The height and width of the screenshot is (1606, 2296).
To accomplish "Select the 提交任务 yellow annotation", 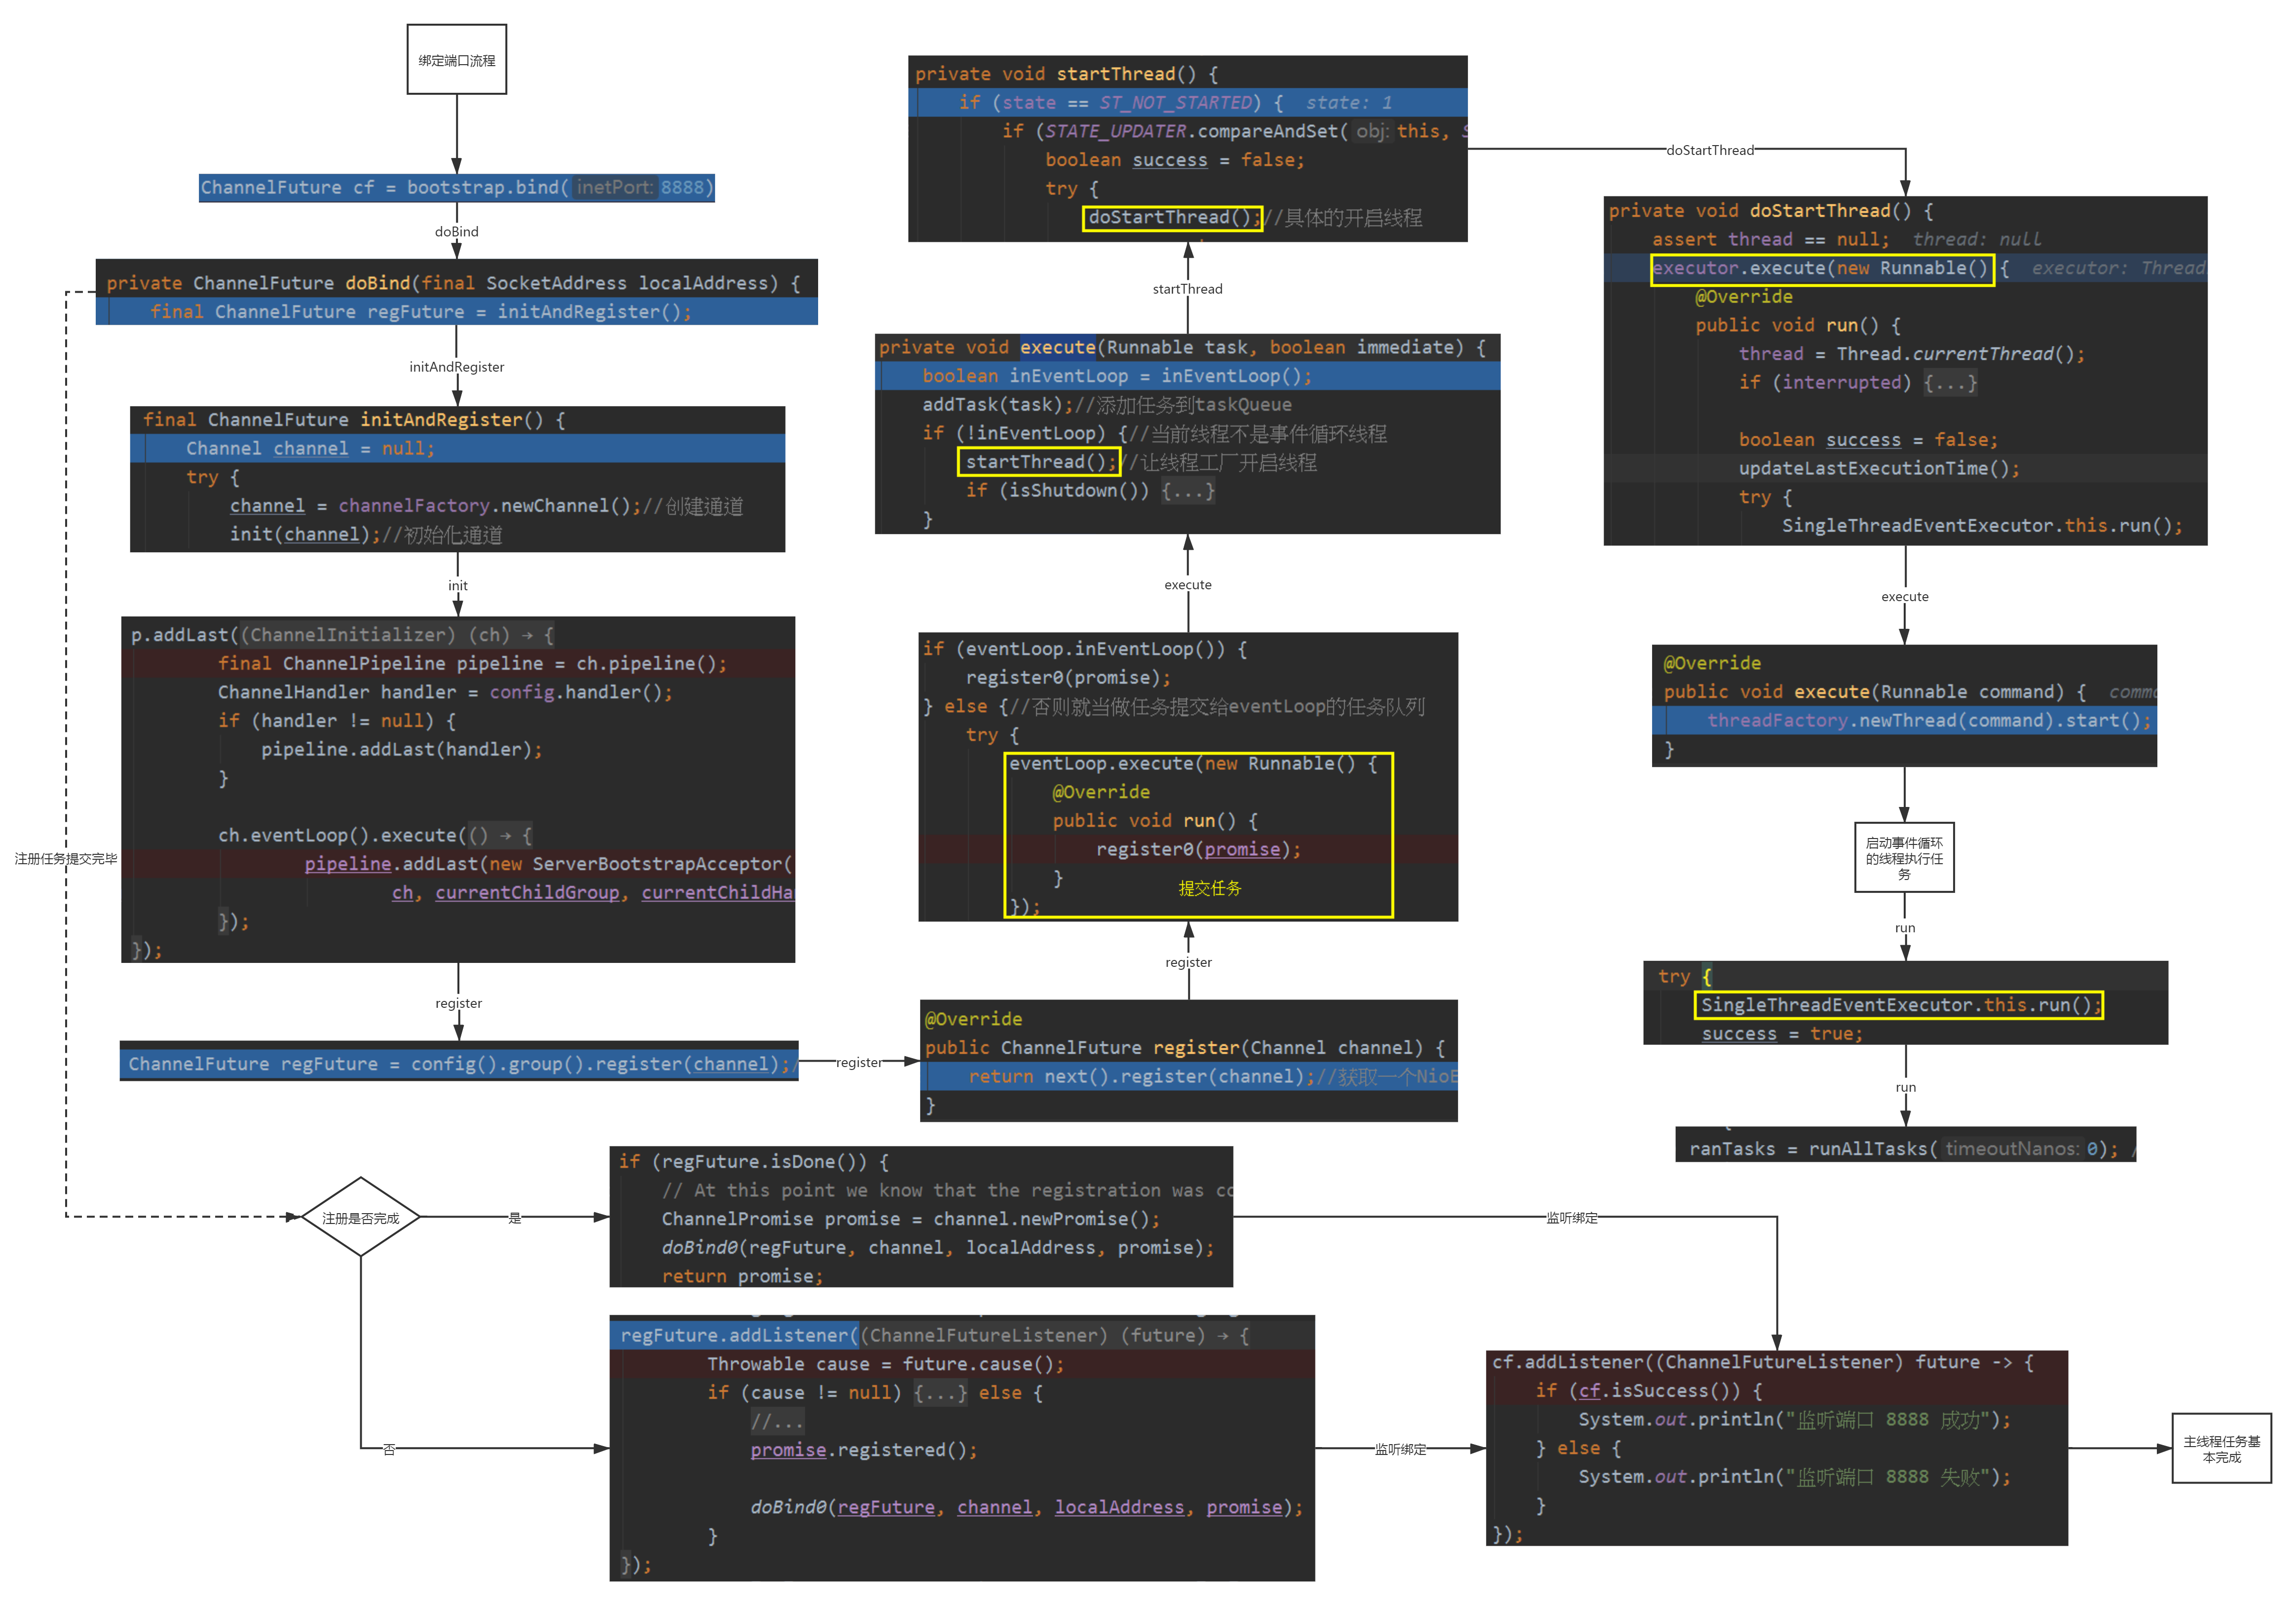I will tap(1209, 887).
